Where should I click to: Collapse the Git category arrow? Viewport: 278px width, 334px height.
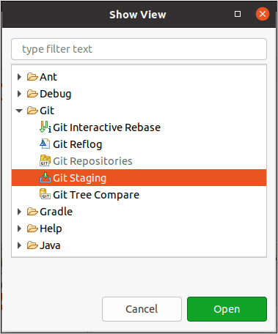coord(19,111)
